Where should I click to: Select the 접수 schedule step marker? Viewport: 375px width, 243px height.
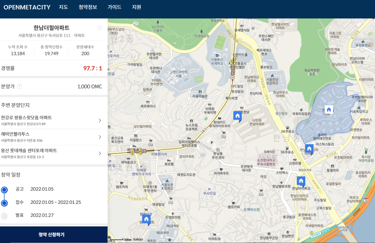(4, 203)
